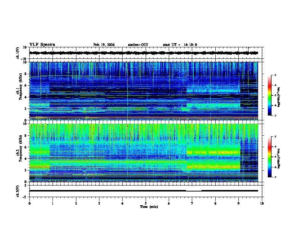The image size is (295, 228).
Task: Click the time axis tick label '1'
Action: (x=53, y=203)
